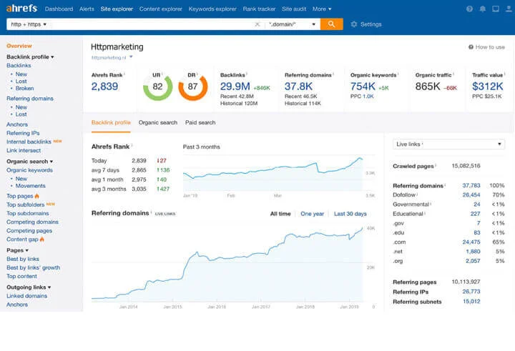This screenshot has width=515, height=351.
Task: Open Content explorer in top menu
Action: (x=161, y=9)
